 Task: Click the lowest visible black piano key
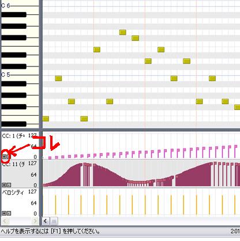point(14,124)
